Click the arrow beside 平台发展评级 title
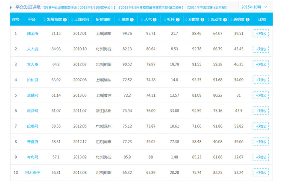The width and height of the screenshot is (282, 181). pos(11,8)
